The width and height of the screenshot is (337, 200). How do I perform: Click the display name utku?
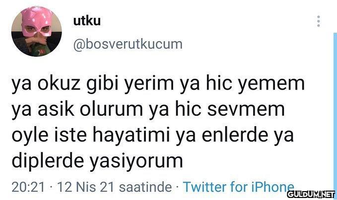coord(87,21)
